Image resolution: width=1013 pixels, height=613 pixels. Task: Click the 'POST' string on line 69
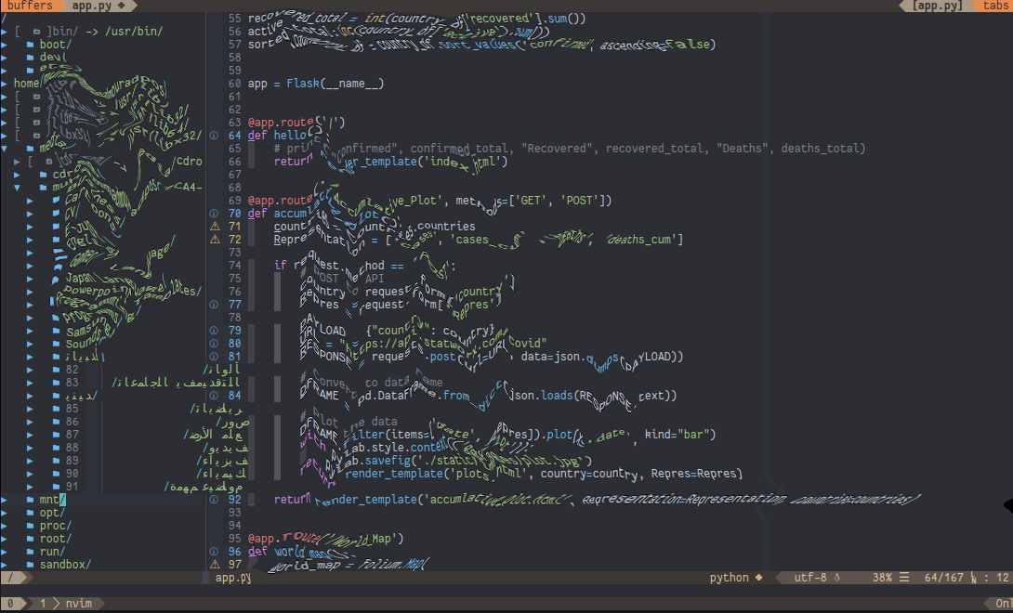pyautogui.click(x=580, y=201)
